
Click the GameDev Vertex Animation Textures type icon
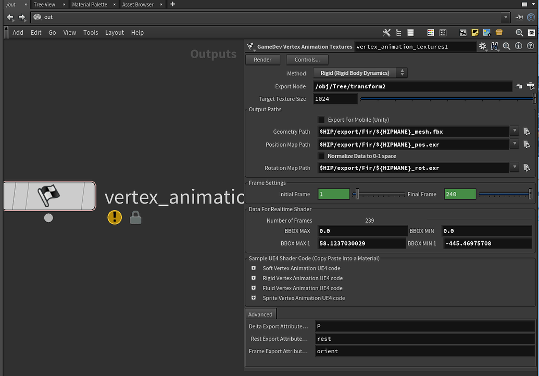tap(251, 47)
